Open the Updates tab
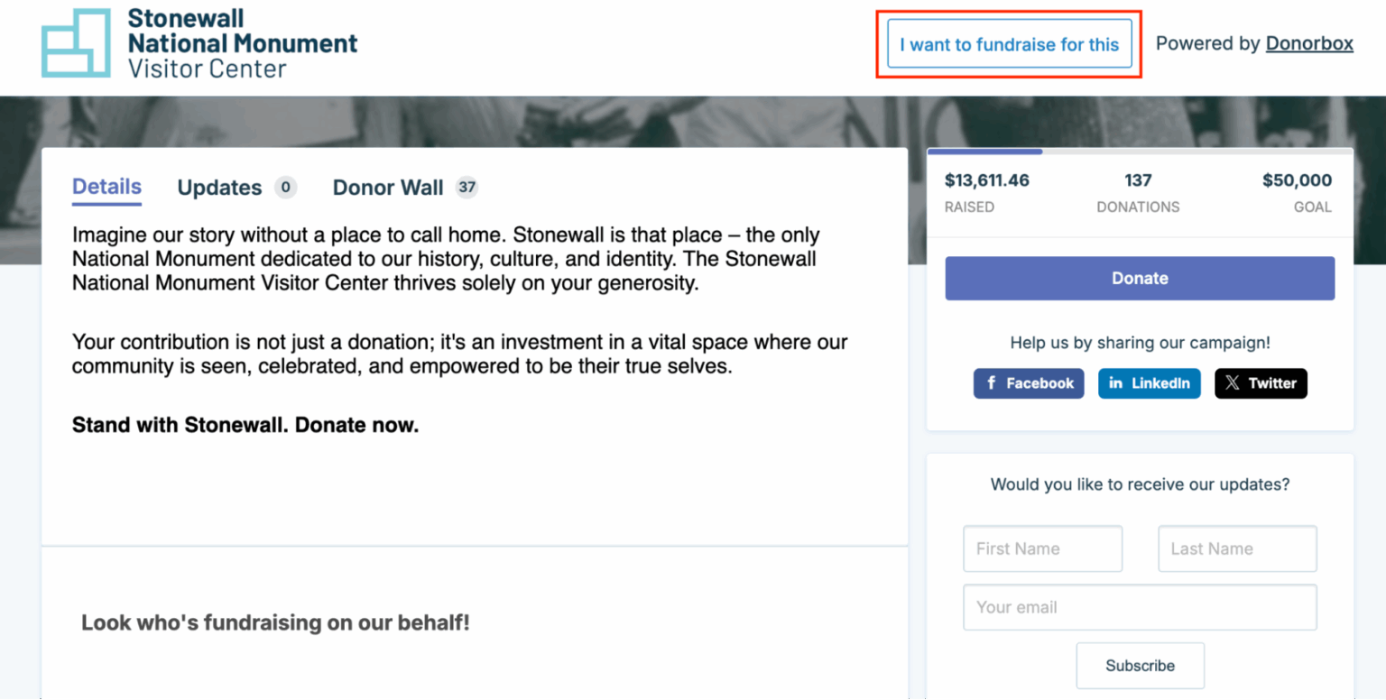The height and width of the screenshot is (700, 1386). pos(219,188)
